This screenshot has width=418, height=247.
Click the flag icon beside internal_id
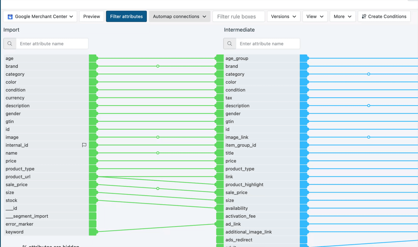tap(84, 145)
